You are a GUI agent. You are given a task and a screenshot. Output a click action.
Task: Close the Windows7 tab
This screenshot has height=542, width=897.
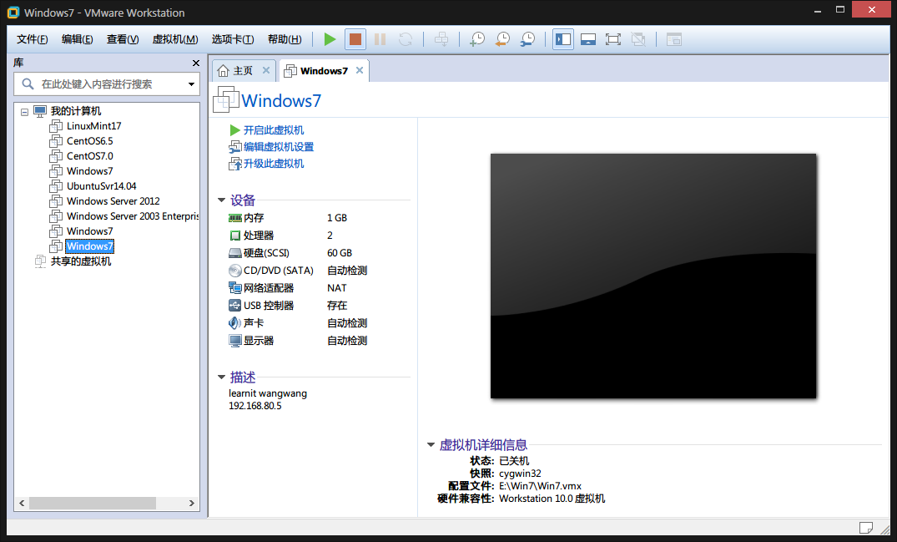[x=360, y=70]
